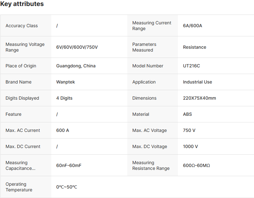Click the truncated Measuring Capacitance label
This screenshot has width=254, height=198.
pyautogui.click(x=20, y=165)
